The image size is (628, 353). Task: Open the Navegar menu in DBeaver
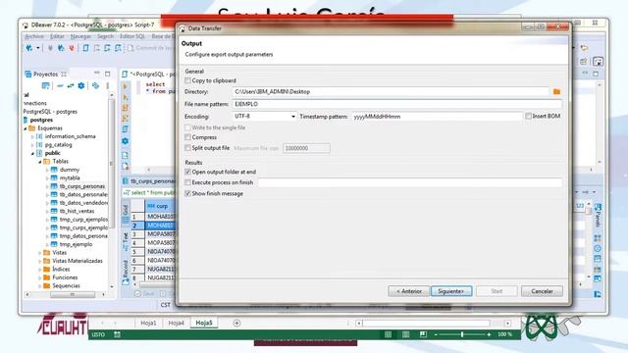point(80,36)
